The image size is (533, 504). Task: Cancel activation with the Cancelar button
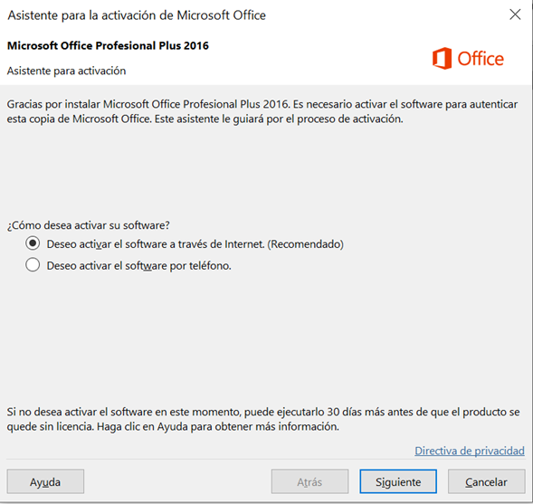click(x=487, y=481)
